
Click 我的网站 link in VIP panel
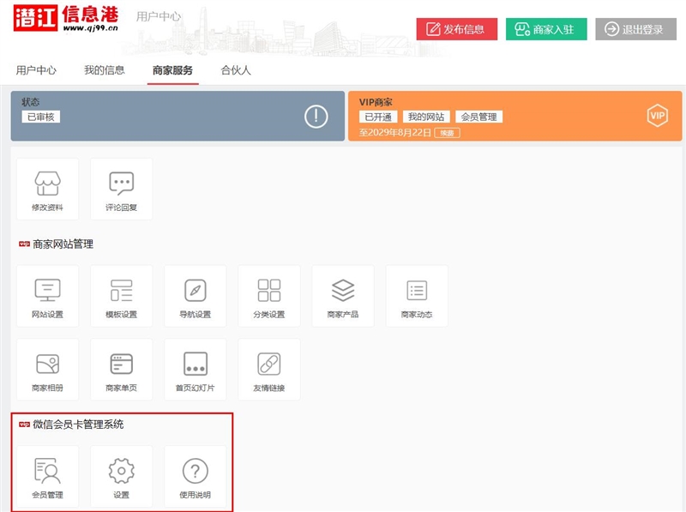[x=426, y=117]
